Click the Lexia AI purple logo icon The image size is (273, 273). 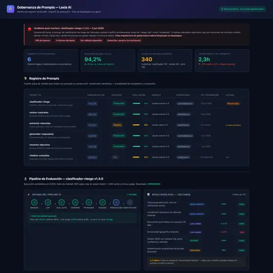coord(10,9)
